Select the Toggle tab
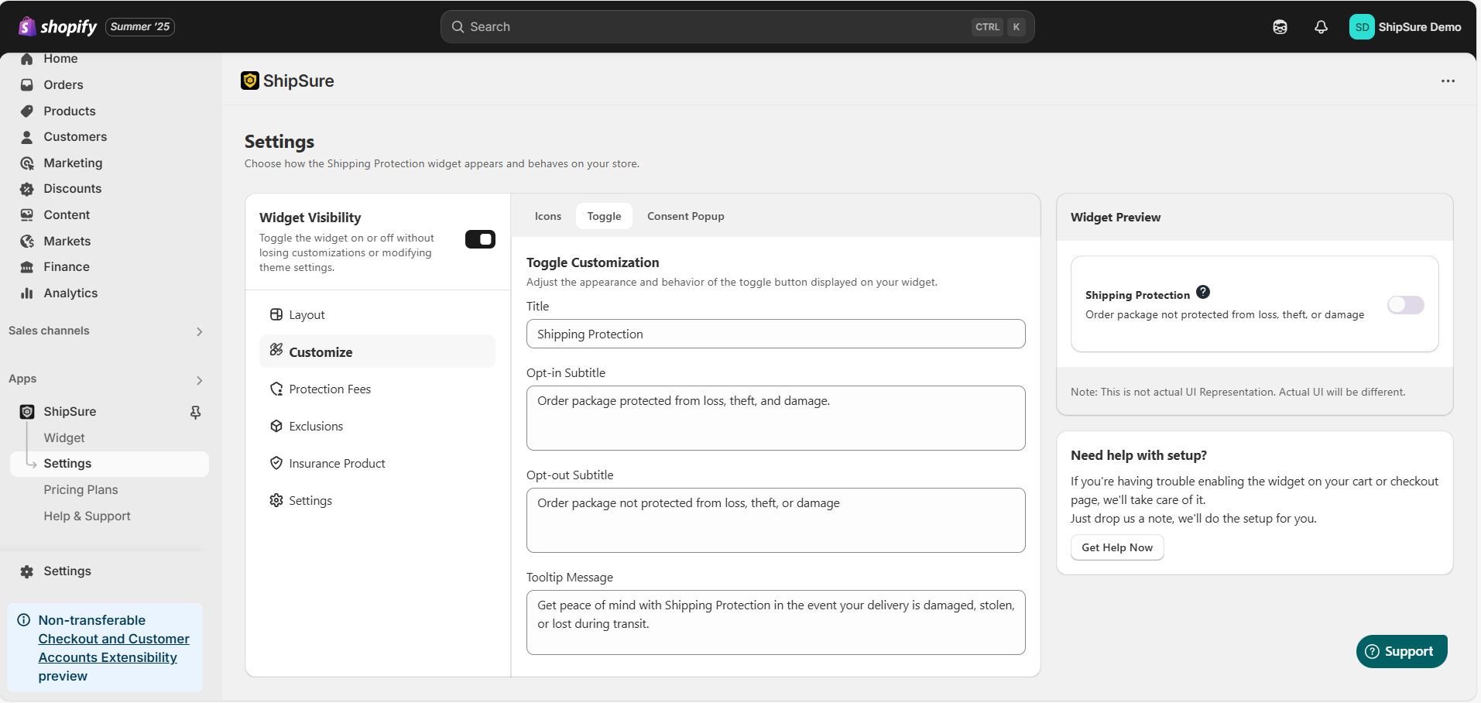The width and height of the screenshot is (1481, 703). tap(604, 217)
